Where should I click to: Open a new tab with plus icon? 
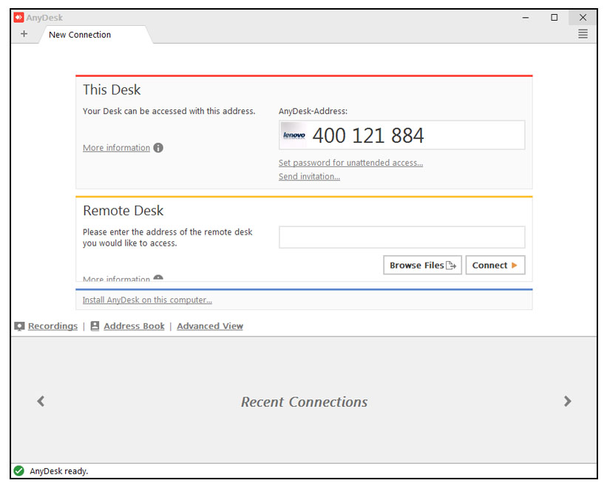pos(24,34)
